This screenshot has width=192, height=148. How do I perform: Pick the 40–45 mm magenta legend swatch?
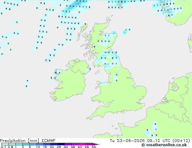click(82, 144)
